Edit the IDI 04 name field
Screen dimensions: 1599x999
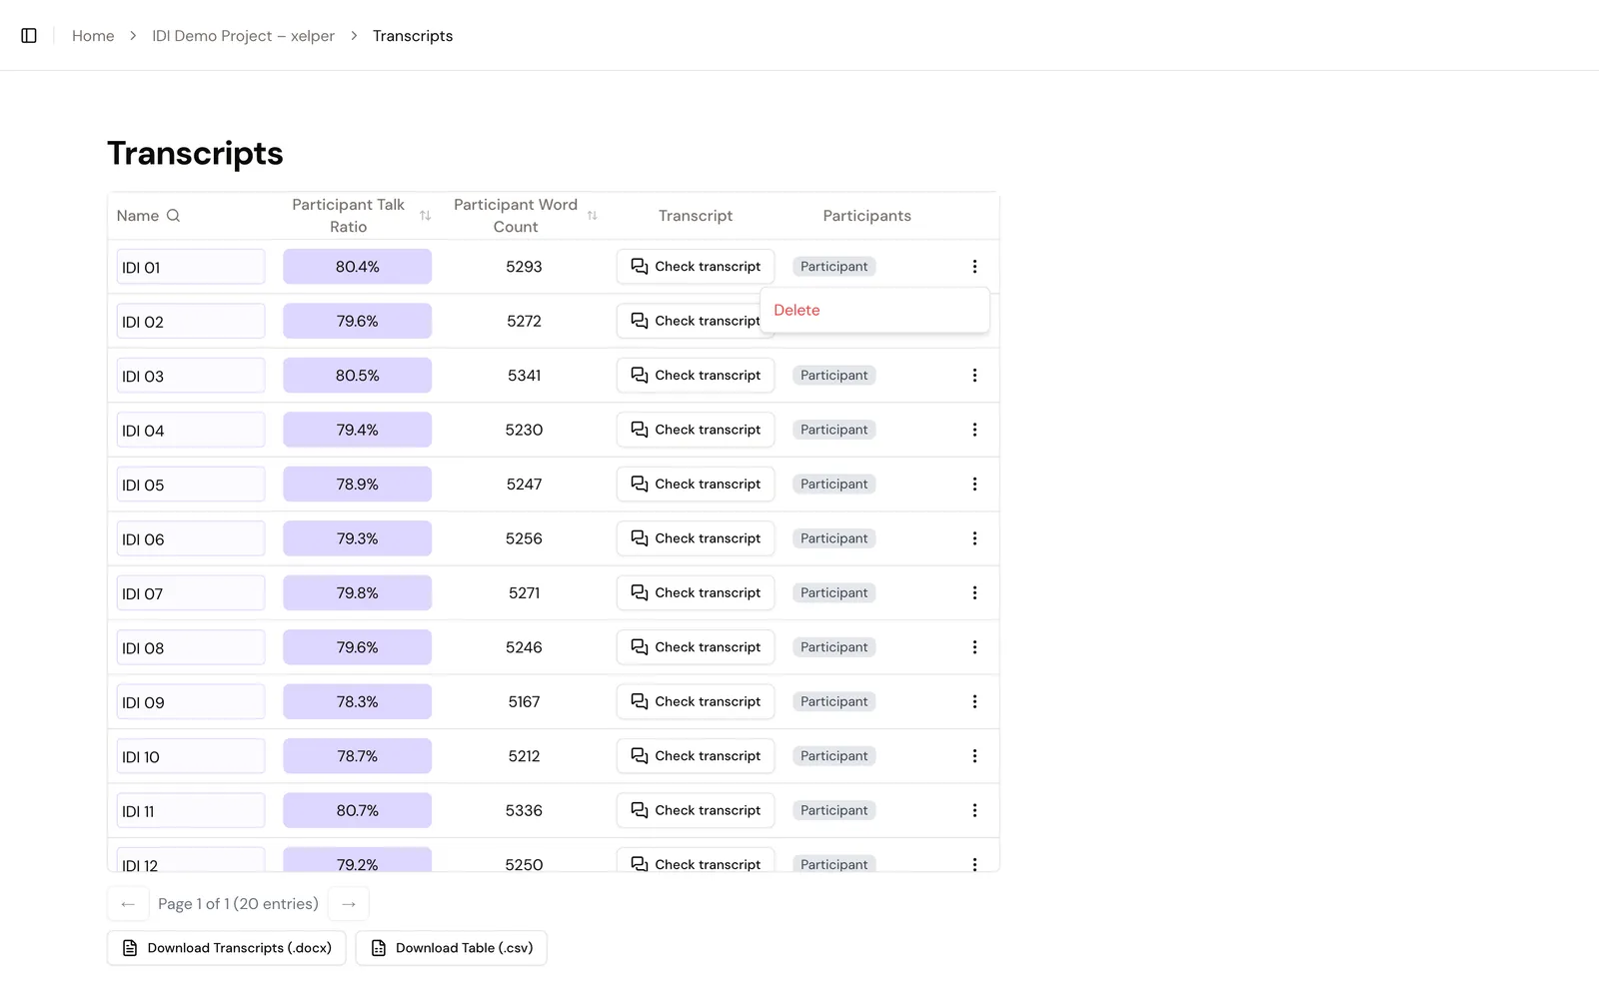[x=191, y=430]
